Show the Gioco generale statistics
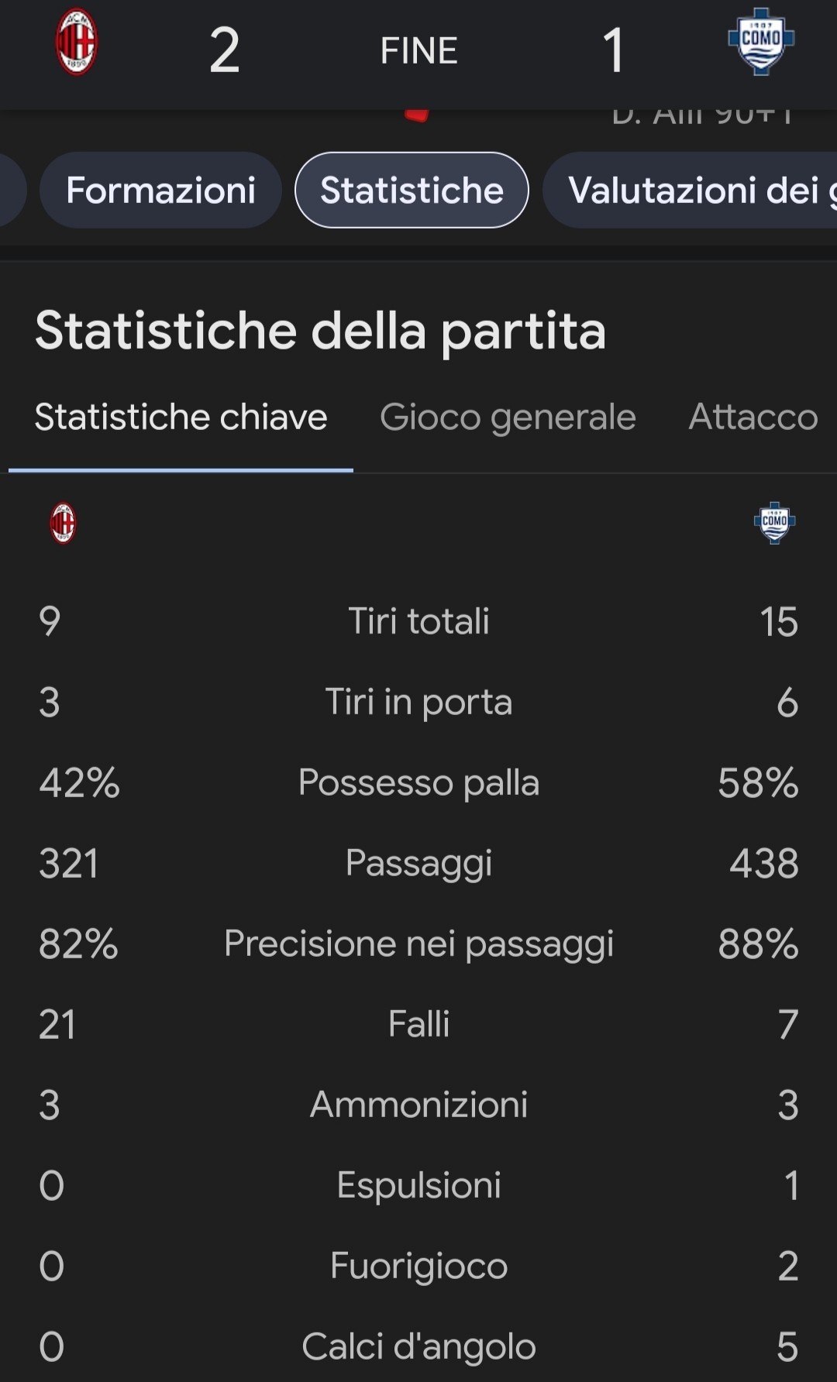This screenshot has width=837, height=1382. click(x=508, y=418)
